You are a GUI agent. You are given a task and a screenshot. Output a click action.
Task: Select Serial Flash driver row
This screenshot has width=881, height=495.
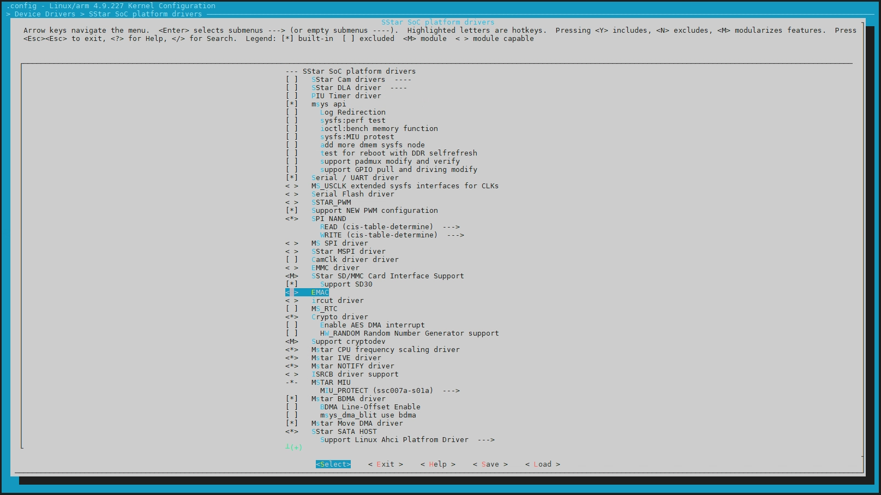340,194
